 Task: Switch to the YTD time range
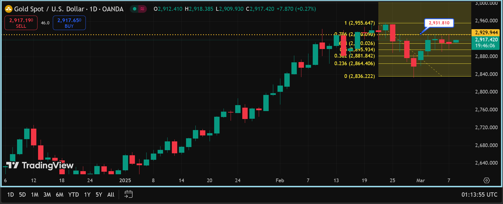(x=74, y=195)
